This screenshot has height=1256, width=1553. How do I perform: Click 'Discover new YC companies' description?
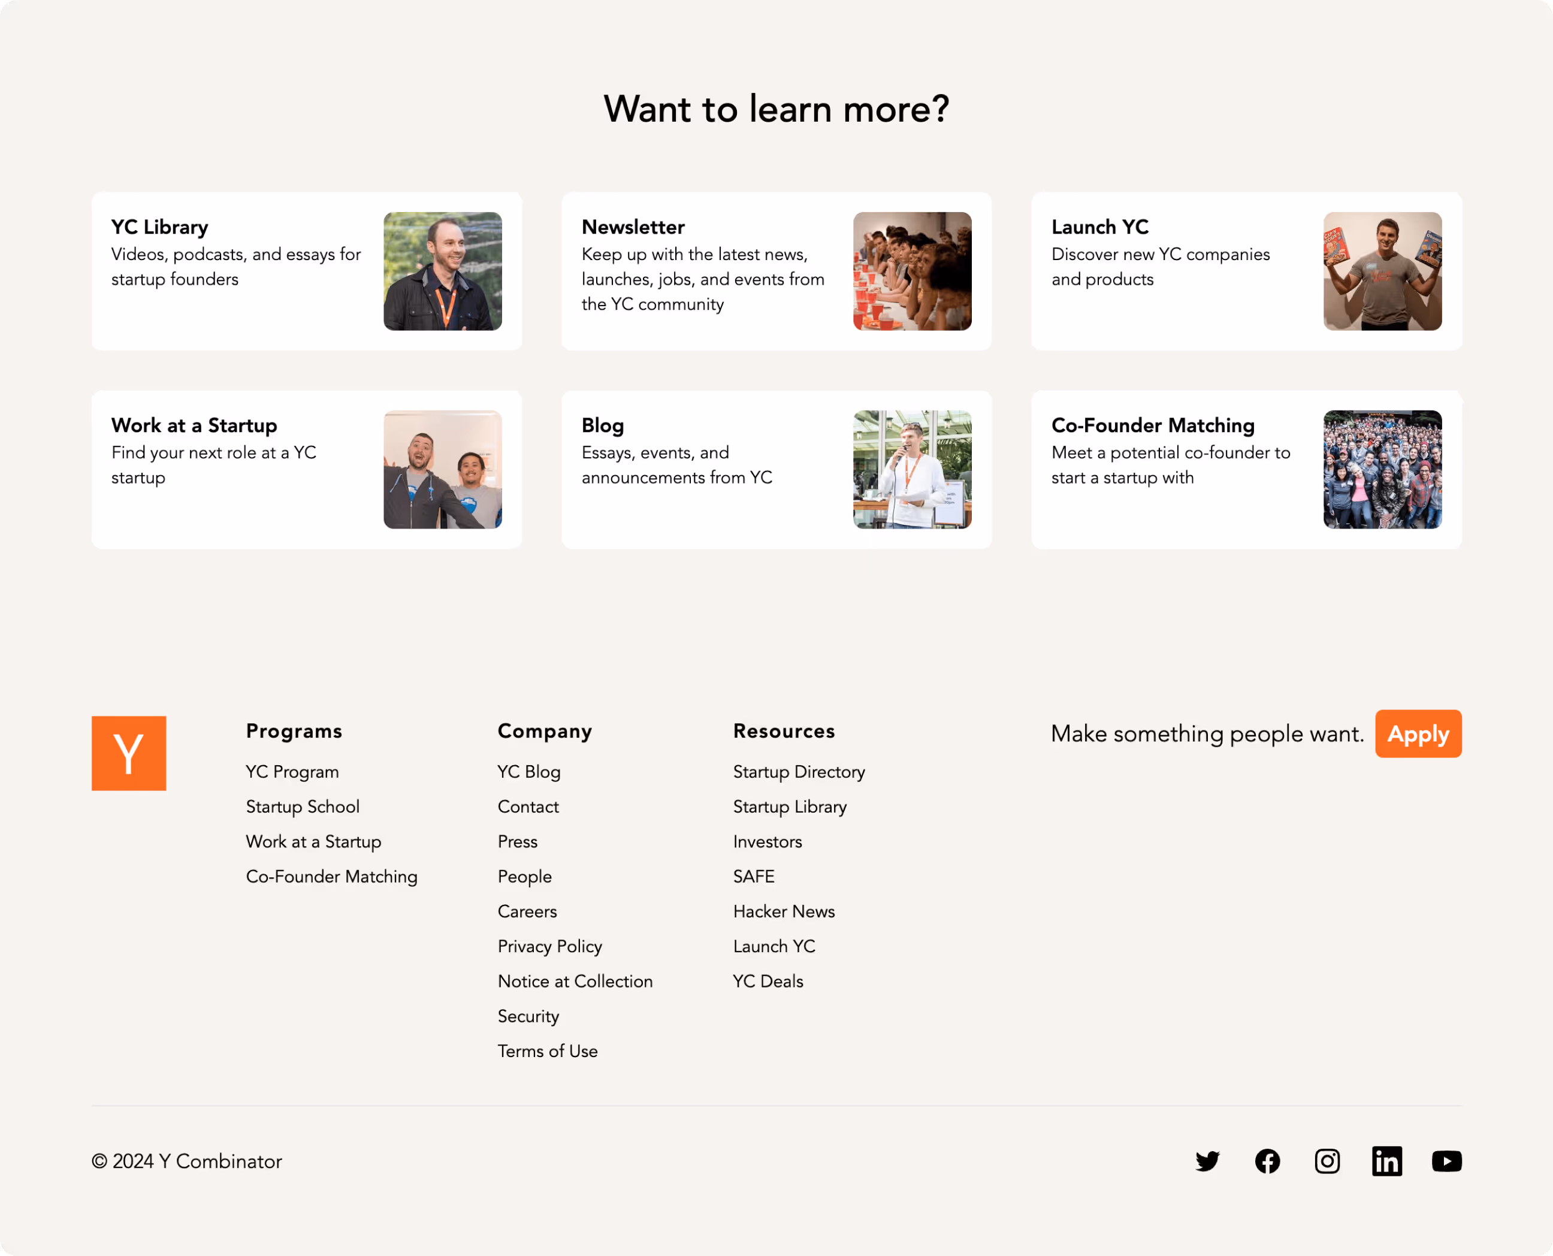1160,267
